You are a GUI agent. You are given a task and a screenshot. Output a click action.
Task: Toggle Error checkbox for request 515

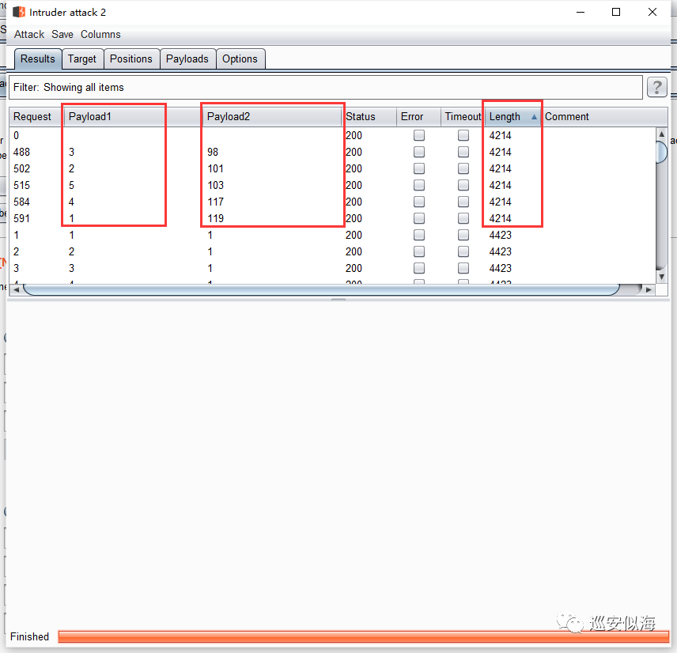point(419,185)
